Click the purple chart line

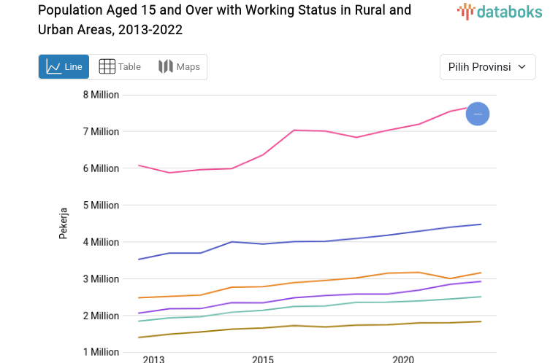[325, 296]
